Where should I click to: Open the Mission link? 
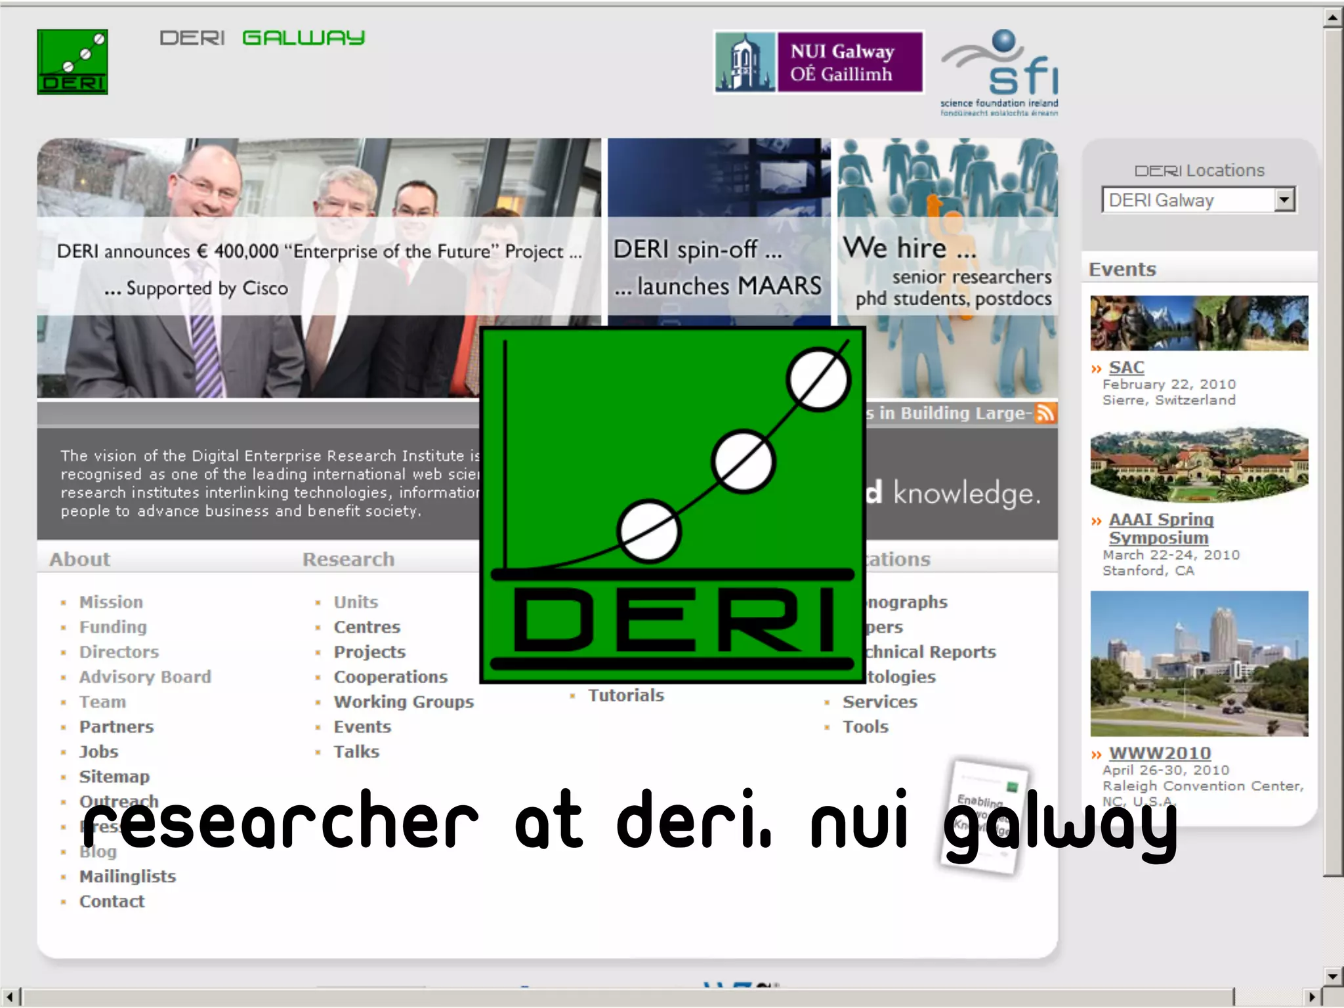(x=111, y=602)
